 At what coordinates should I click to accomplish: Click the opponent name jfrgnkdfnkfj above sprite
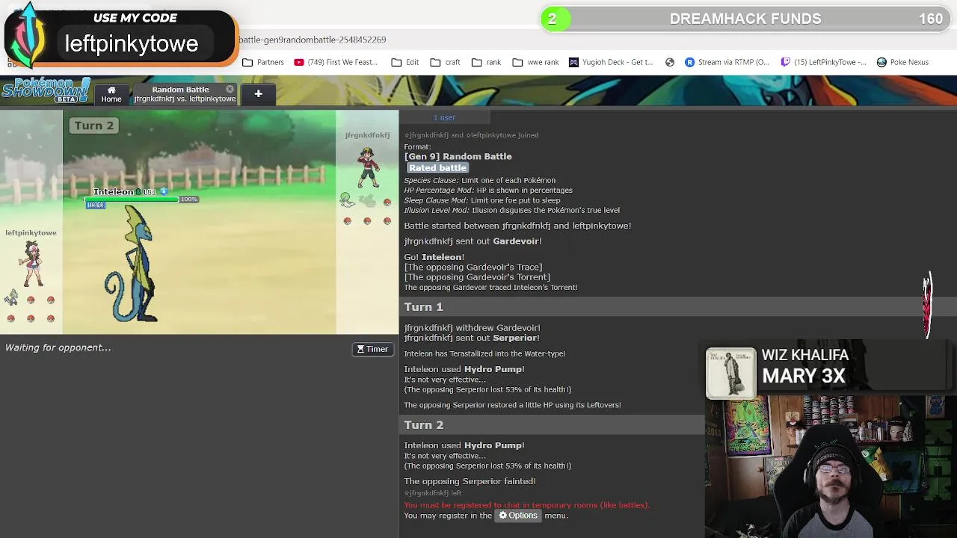(x=367, y=135)
